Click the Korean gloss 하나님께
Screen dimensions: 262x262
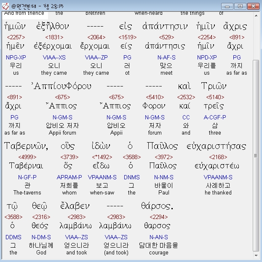[41, 246]
